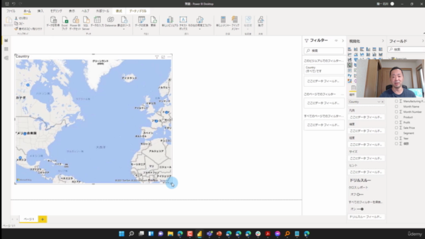
Task: Open the Get Data (データを取得) ribbon button
Action: click(x=53, y=22)
